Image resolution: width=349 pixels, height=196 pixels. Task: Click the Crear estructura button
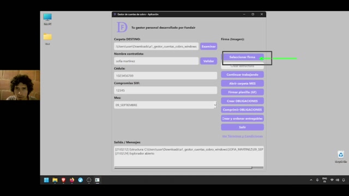(242, 66)
